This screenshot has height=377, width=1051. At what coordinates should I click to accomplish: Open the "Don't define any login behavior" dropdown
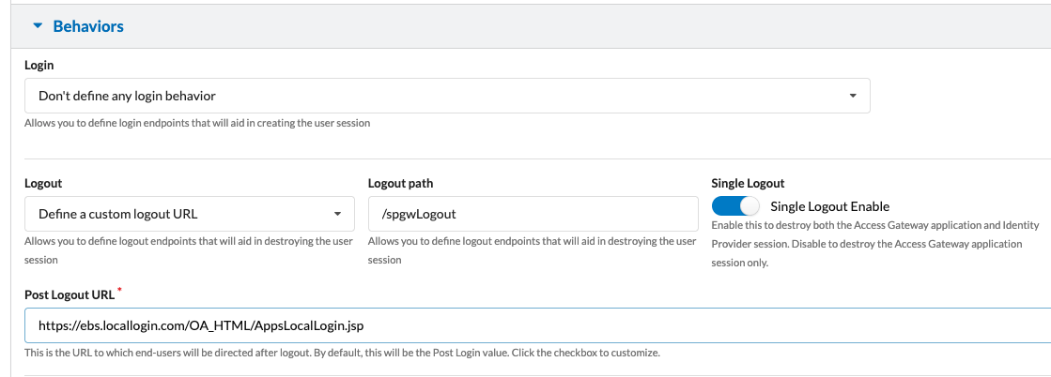pyautogui.click(x=446, y=96)
